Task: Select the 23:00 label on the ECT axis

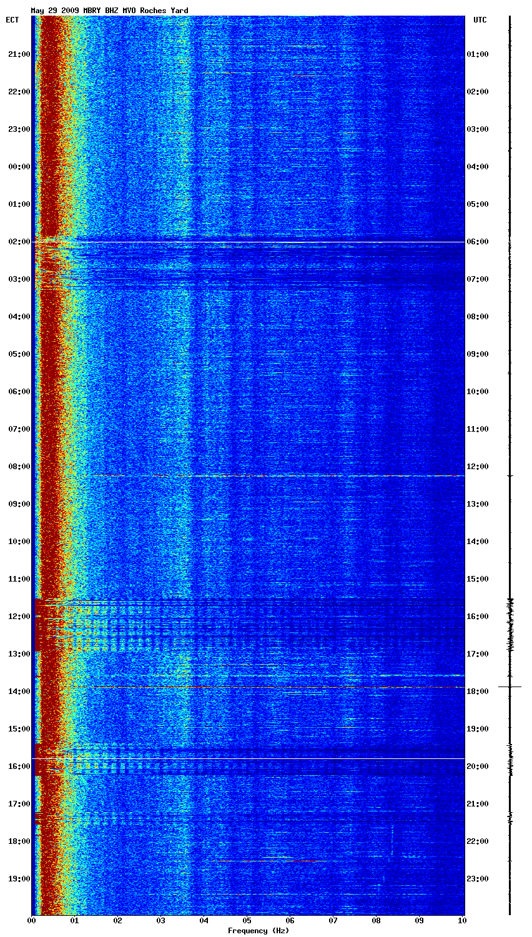Action: click(x=18, y=129)
